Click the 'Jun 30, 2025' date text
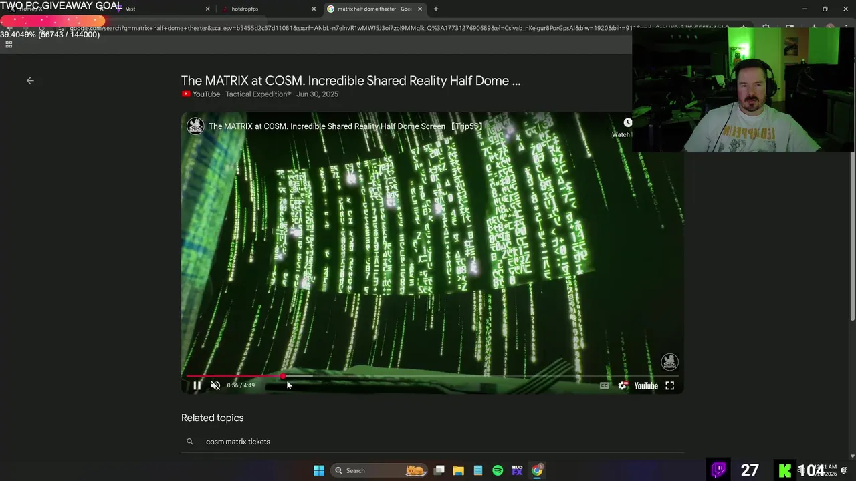The width and height of the screenshot is (856, 481). (x=317, y=94)
